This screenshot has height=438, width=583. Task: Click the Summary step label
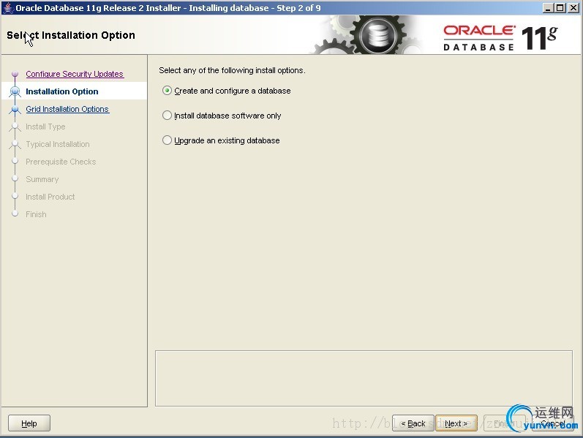coord(42,179)
